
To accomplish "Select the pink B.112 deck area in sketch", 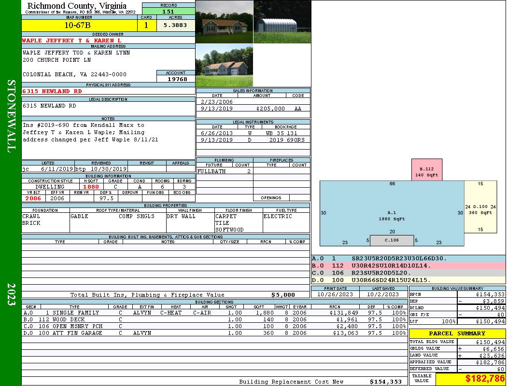I will pyautogui.click(x=427, y=170).
